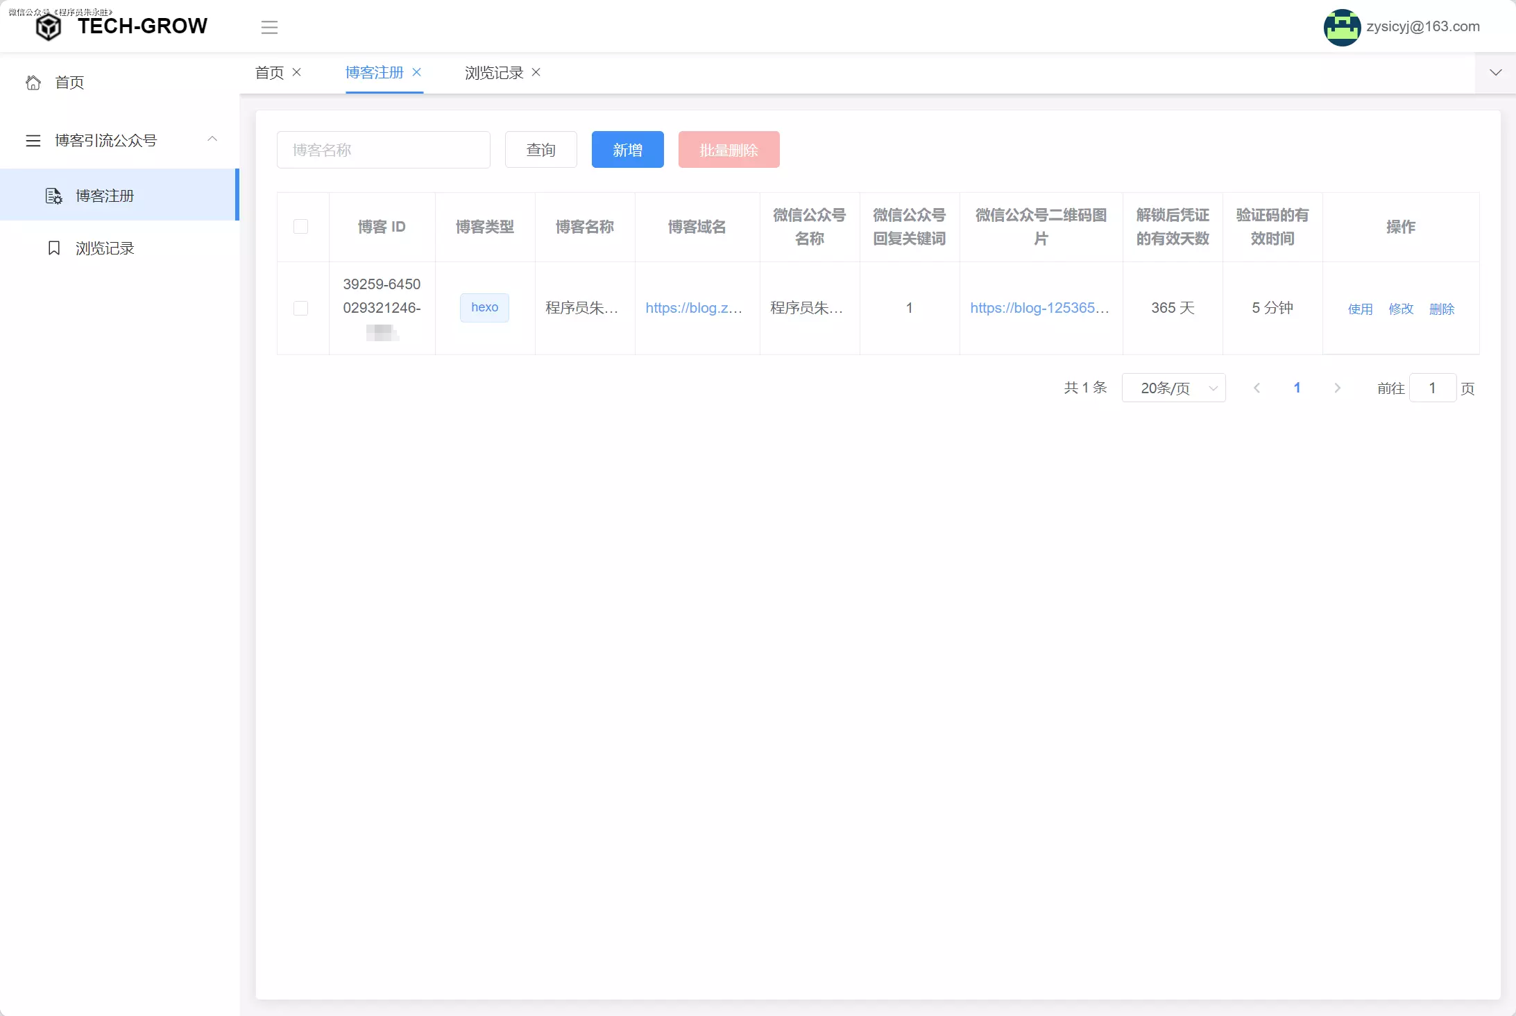Collapse the 博客引流公众号 menu chevron
Image resolution: width=1516 pixels, height=1016 pixels.
pos(212,139)
